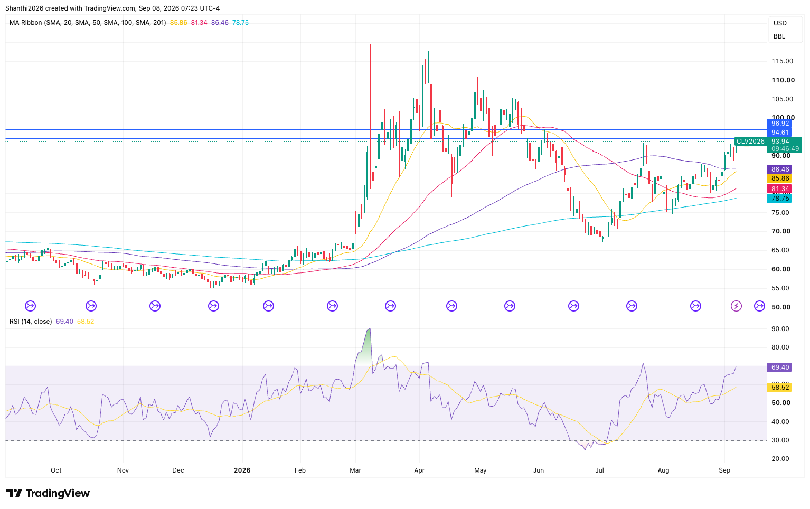The image size is (810, 509).
Task: Open rollover icon between Jun and Jul
Action: [x=573, y=306]
